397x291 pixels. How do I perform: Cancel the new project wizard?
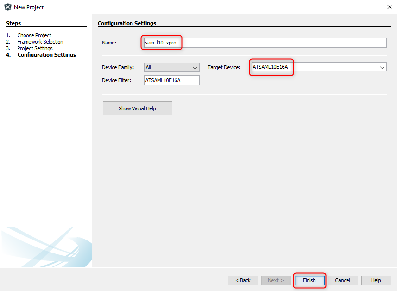tap(342, 280)
